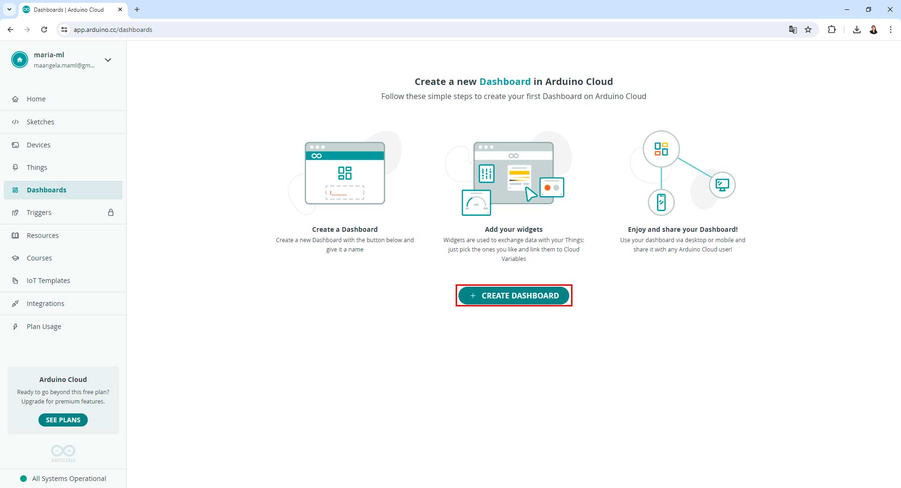Click the Resources book icon

[x=15, y=236]
